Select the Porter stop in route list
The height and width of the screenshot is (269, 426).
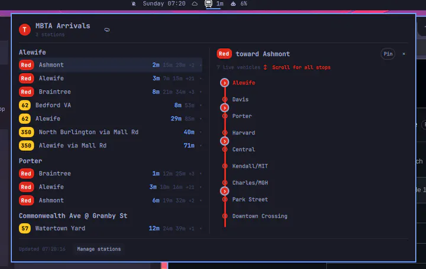point(242,116)
